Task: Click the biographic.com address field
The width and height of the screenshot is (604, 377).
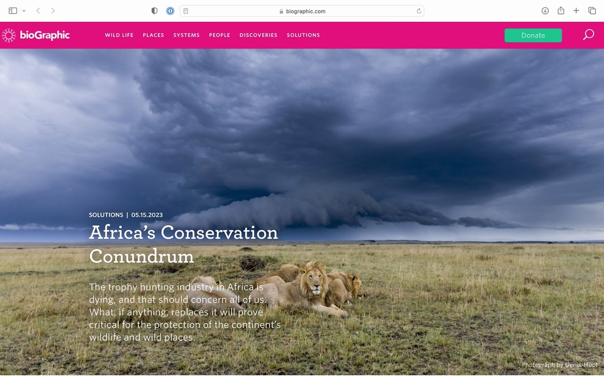Action: click(x=302, y=11)
